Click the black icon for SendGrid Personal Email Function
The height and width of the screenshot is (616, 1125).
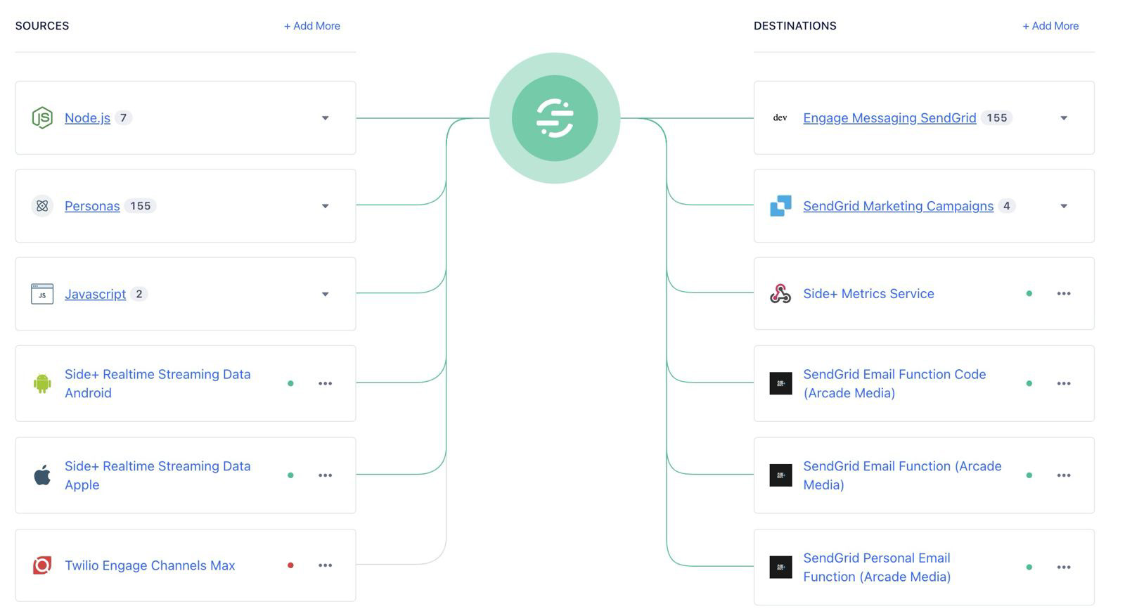pyautogui.click(x=780, y=567)
